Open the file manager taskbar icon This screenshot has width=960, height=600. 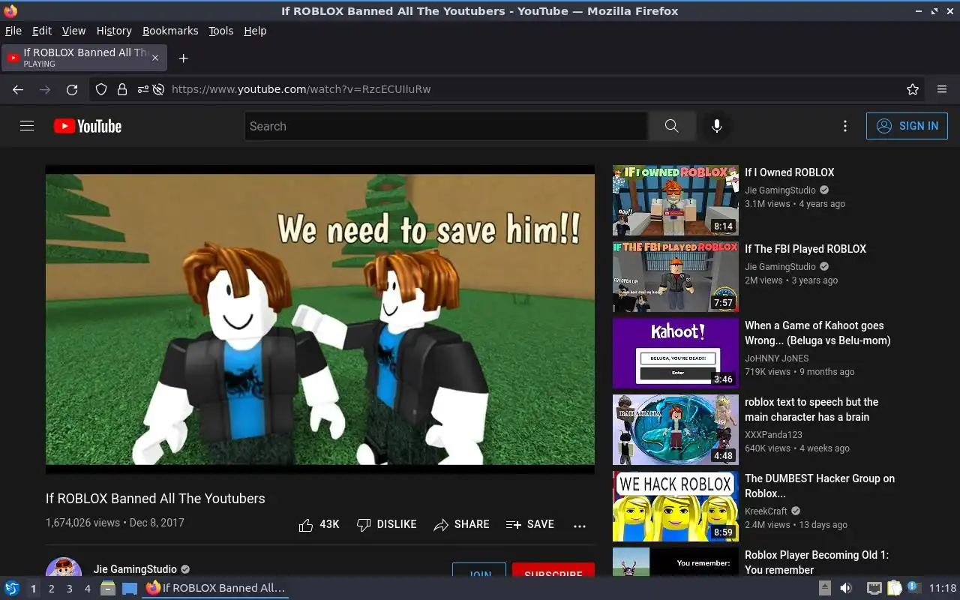tap(108, 588)
